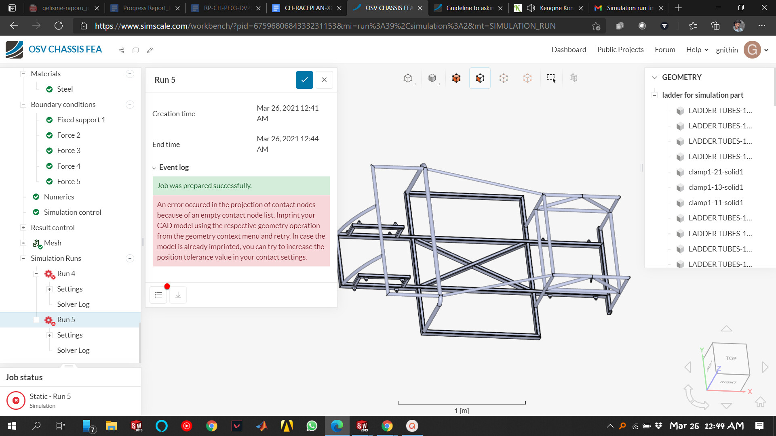Click the home view reset icon
This screenshot has height=436, width=776.
click(760, 402)
